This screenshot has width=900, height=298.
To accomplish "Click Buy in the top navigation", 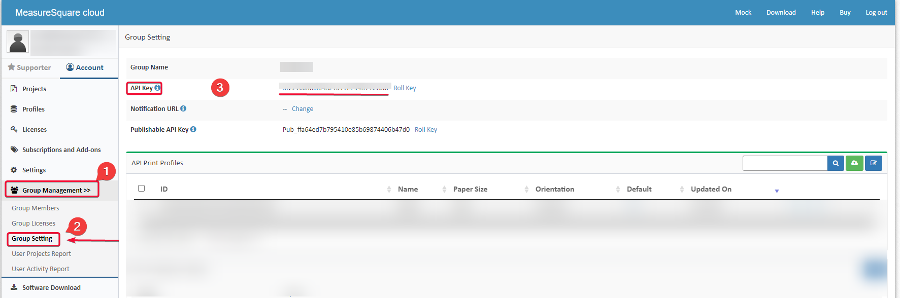I will [x=845, y=13].
